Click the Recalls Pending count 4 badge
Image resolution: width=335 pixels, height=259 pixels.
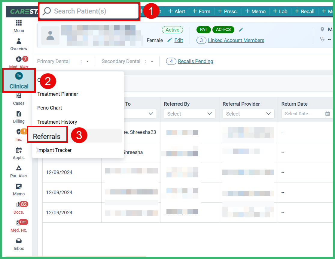click(171, 62)
